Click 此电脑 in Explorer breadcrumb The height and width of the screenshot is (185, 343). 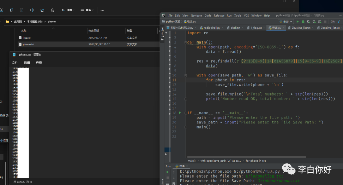18,22
